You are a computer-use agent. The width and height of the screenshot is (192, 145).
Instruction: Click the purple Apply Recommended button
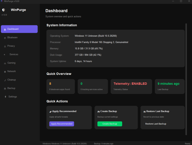coord(62,124)
